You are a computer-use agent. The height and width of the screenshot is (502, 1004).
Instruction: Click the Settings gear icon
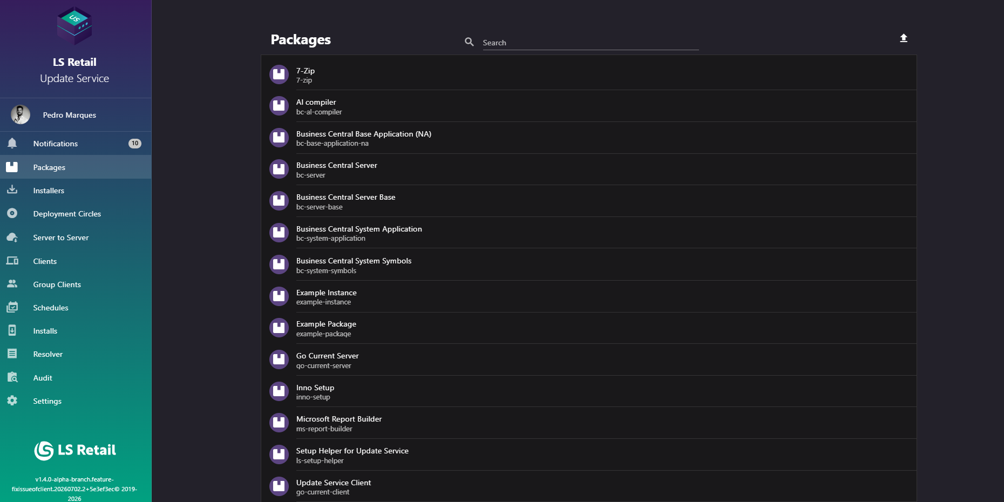(x=12, y=401)
